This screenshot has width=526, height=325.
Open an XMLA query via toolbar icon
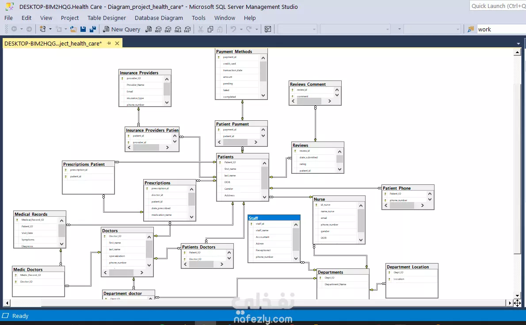[x=178, y=29]
